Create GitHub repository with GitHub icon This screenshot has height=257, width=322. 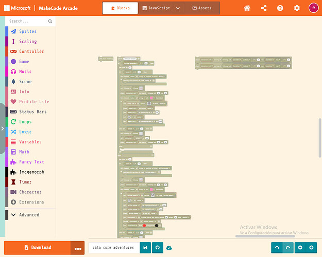tap(158, 248)
